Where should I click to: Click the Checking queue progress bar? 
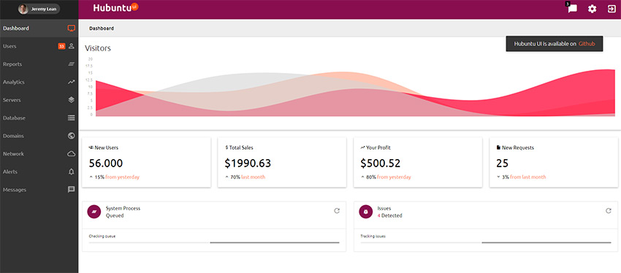point(214,242)
